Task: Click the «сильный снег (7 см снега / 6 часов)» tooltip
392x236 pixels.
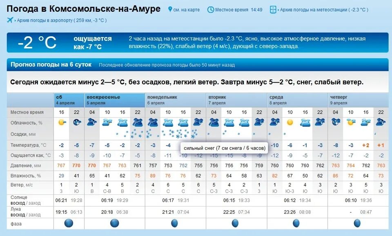Action: point(225,148)
